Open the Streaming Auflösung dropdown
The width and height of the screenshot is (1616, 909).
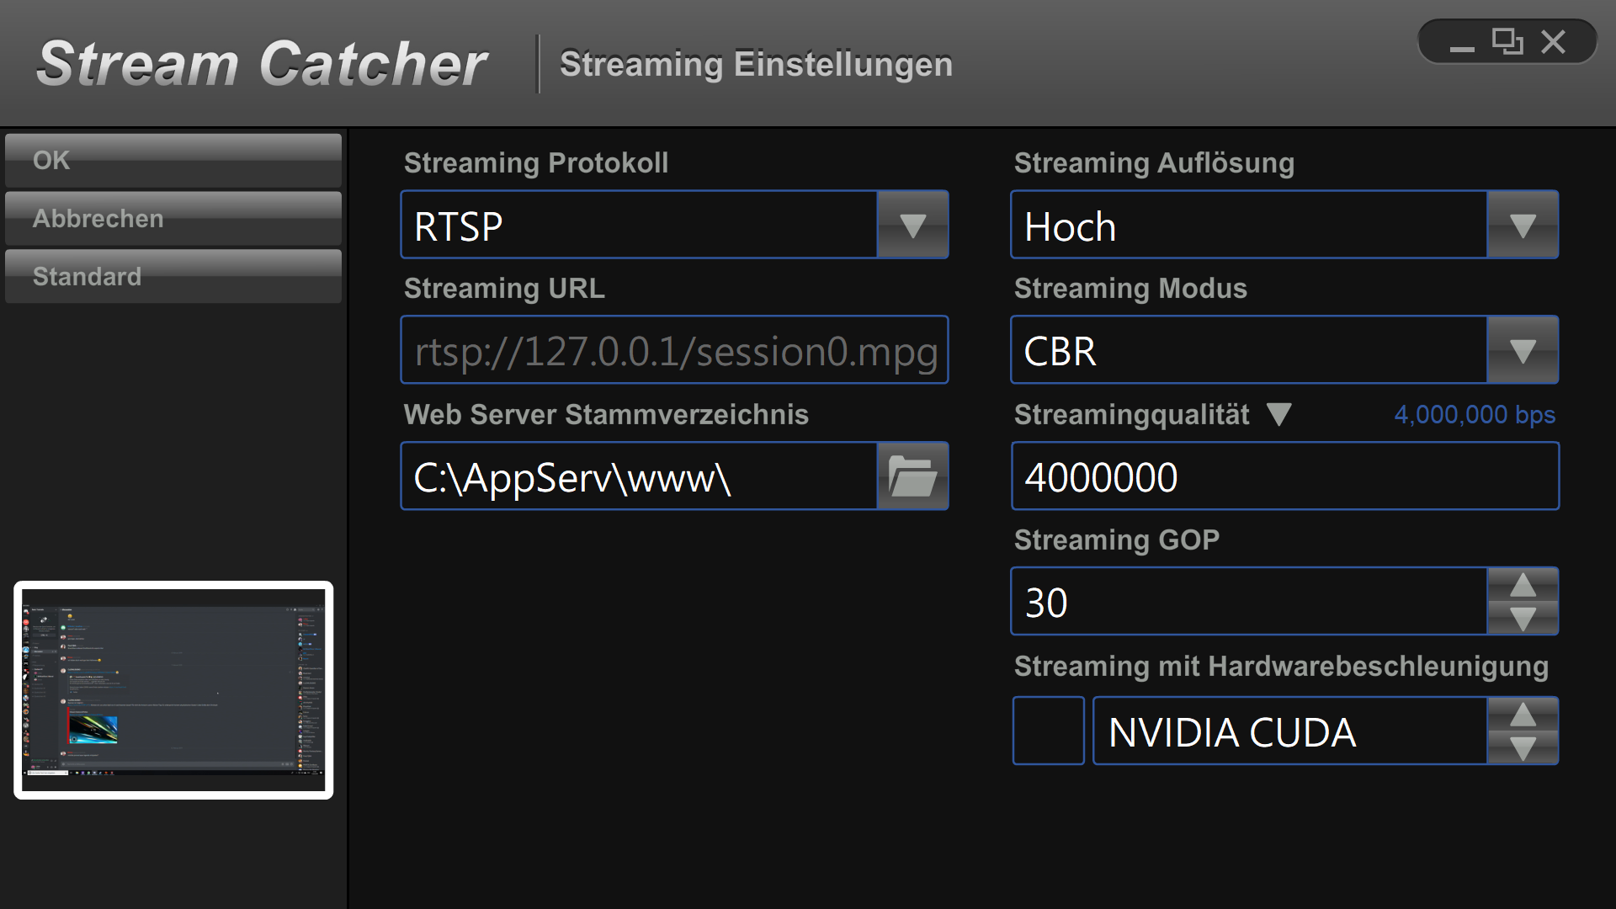click(1523, 225)
